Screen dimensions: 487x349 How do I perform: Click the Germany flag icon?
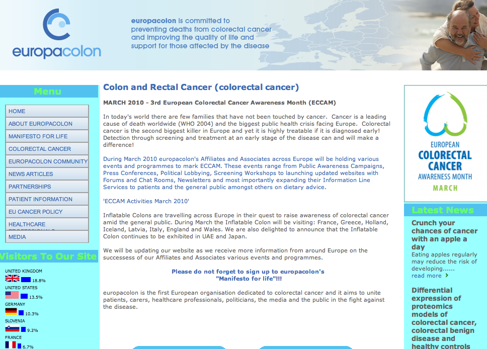click(x=12, y=312)
